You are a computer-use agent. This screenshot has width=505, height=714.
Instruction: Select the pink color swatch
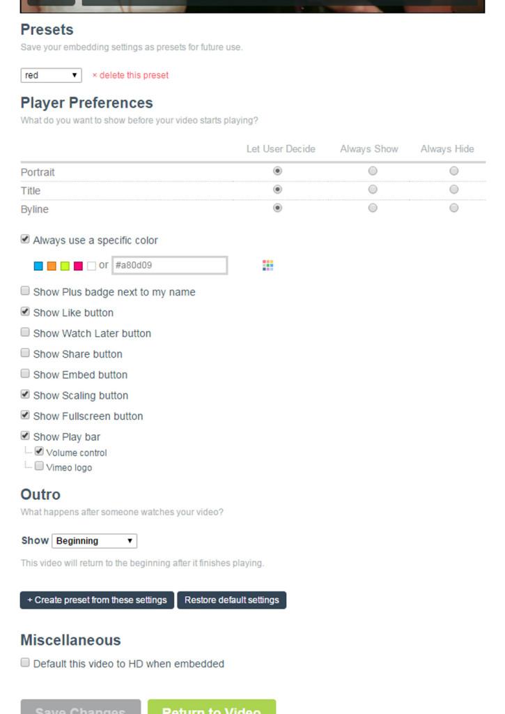78,266
